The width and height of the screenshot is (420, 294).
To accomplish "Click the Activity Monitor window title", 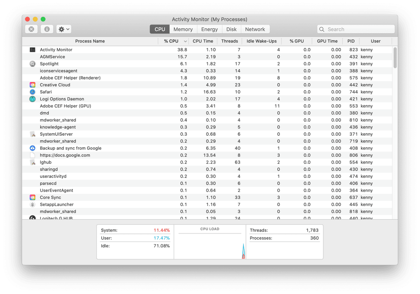I will coord(210,19).
